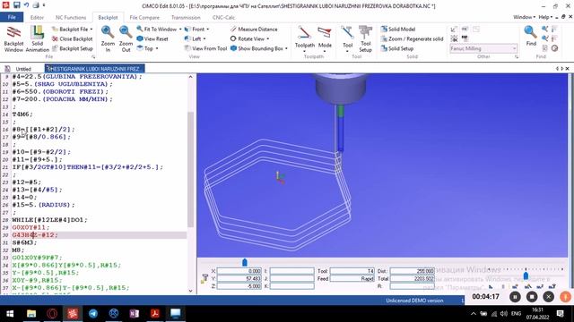
Task: Expand the Front view dropdown
Action: click(x=208, y=30)
